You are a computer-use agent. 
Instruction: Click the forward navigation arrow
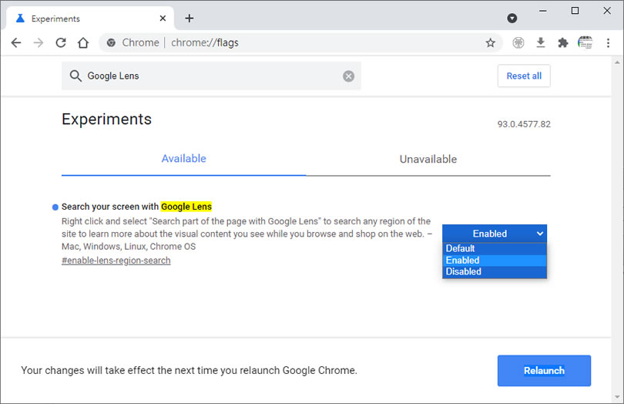(x=39, y=42)
